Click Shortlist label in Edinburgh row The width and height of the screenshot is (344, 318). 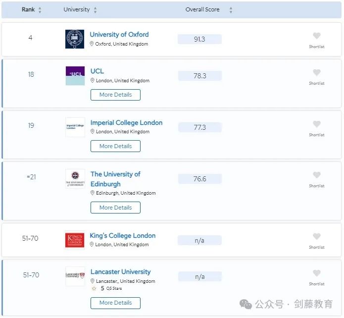coord(317,186)
